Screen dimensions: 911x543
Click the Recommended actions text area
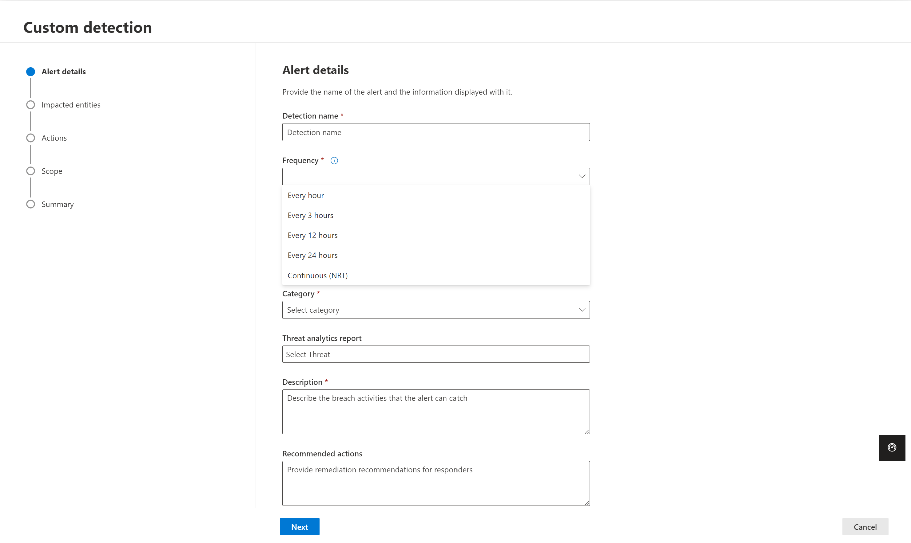pyautogui.click(x=436, y=483)
